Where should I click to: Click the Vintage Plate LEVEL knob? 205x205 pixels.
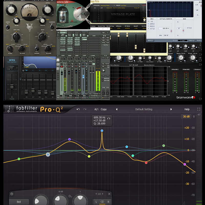coord(145,20)
